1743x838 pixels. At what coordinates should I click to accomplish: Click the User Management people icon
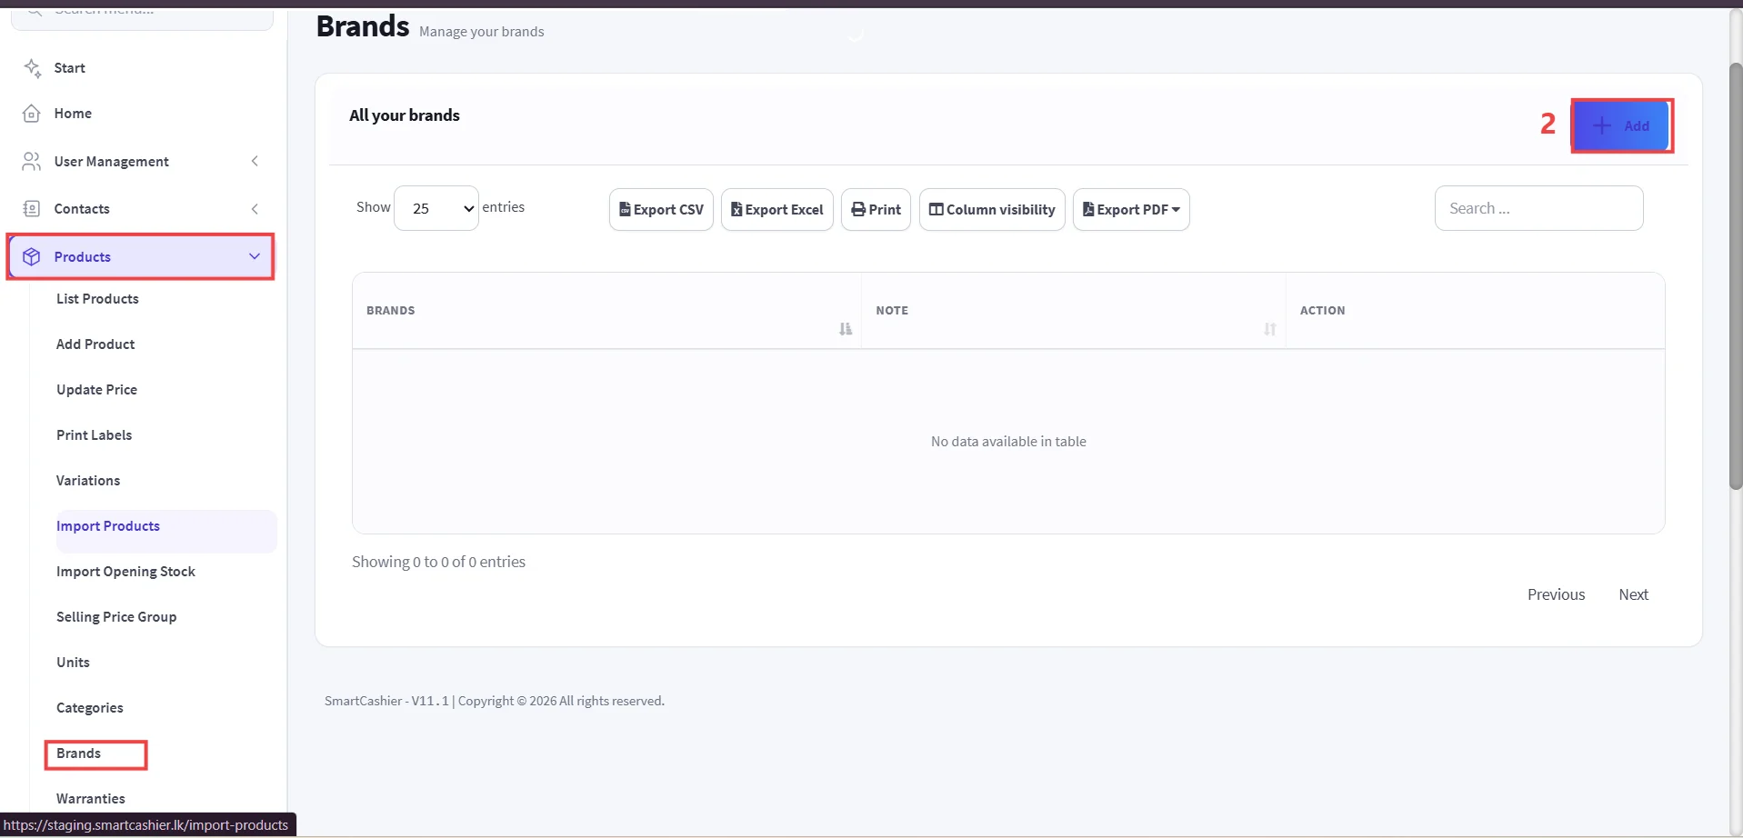click(32, 161)
